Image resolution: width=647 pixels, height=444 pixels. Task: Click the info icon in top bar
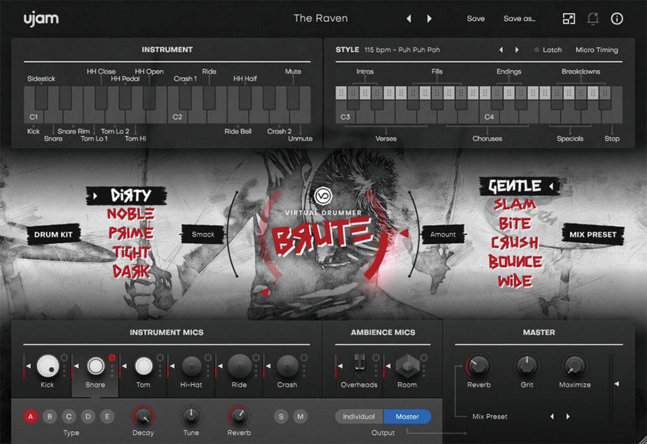(617, 19)
